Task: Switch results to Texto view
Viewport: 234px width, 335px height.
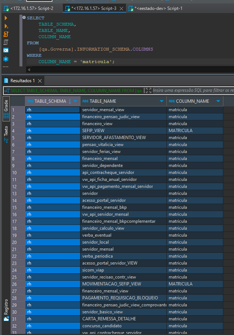Action: tap(6, 134)
